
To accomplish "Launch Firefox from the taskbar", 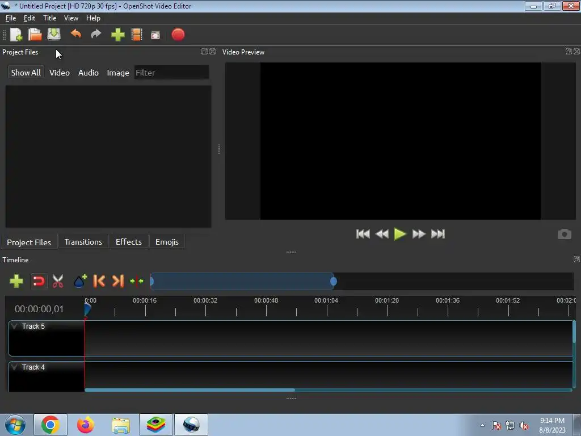I will point(86,425).
